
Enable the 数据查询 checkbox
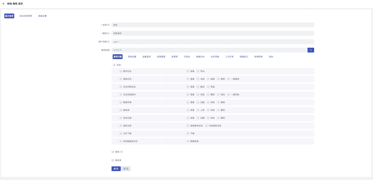click(x=188, y=141)
